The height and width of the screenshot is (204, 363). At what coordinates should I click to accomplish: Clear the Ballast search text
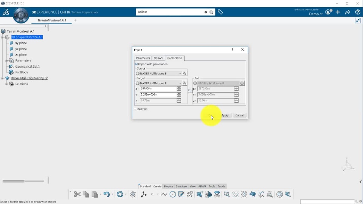click(206, 12)
